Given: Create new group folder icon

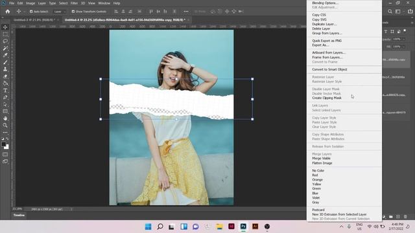Looking at the screenshot, I should point(391,217).
